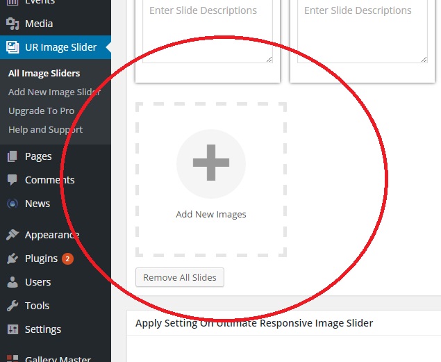
Task: Click the Pages icon in sidebar
Action: [13, 156]
